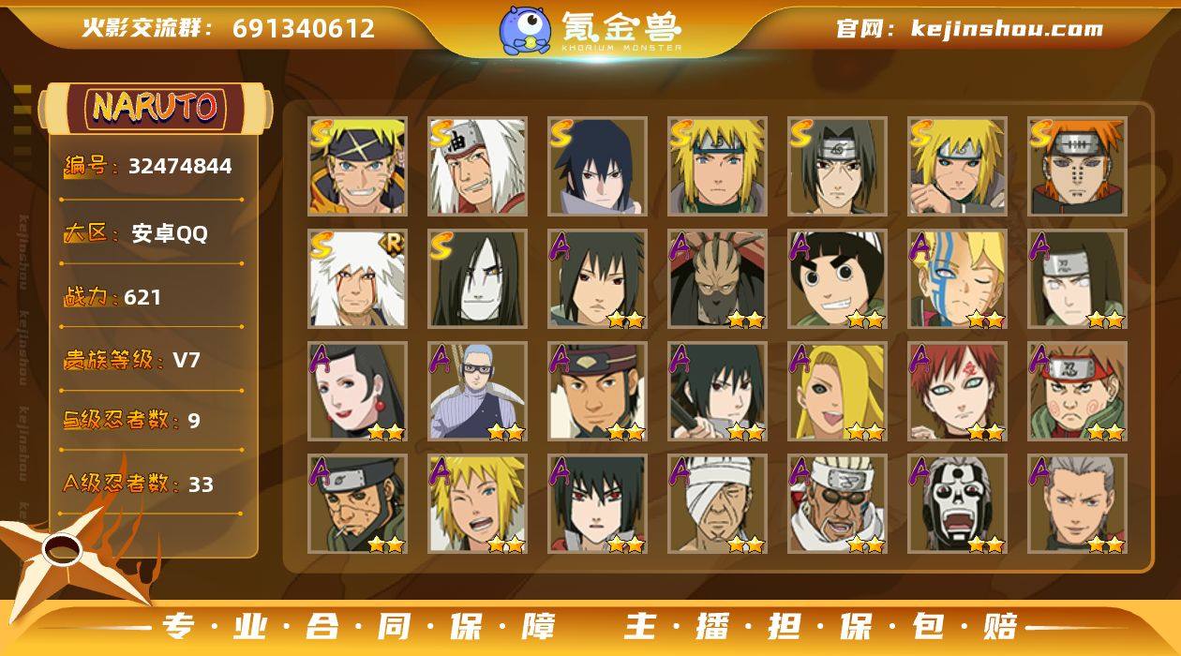The height and width of the screenshot is (656, 1181).
Task: Select bandaged Danzo A-rank portrait
Action: (717, 503)
